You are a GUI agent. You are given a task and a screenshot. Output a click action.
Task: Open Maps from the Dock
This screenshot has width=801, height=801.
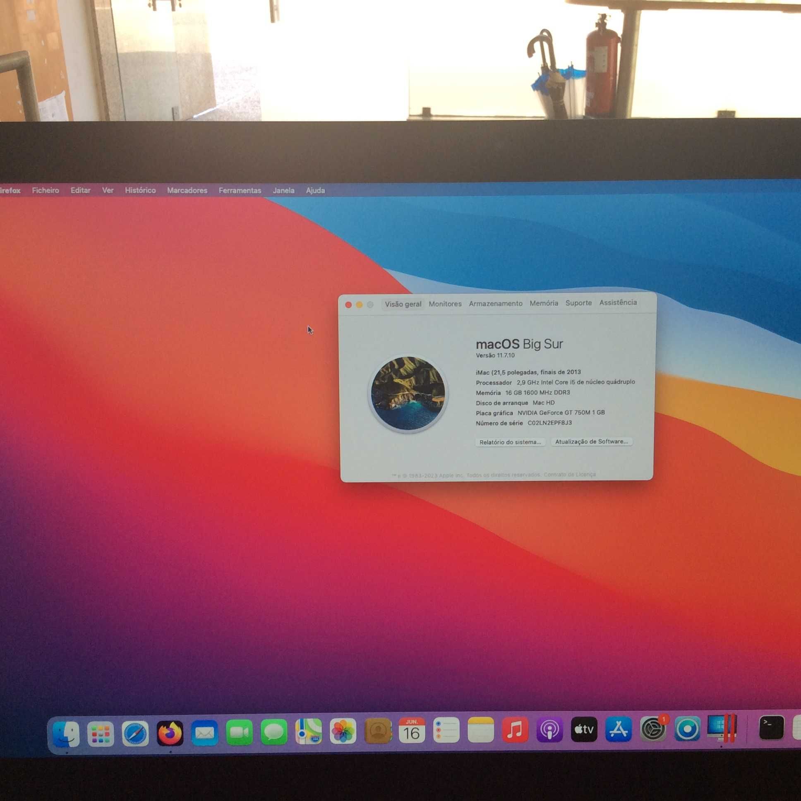click(309, 732)
